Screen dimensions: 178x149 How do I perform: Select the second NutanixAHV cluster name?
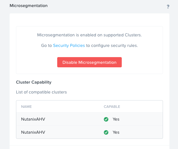(x=33, y=132)
